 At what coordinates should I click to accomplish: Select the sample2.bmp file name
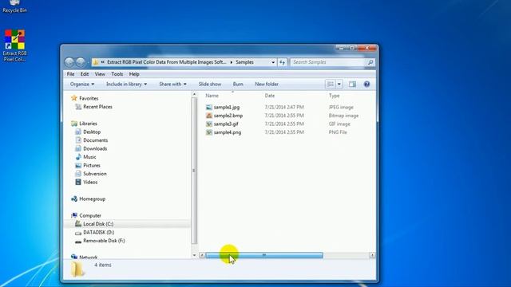click(x=228, y=116)
